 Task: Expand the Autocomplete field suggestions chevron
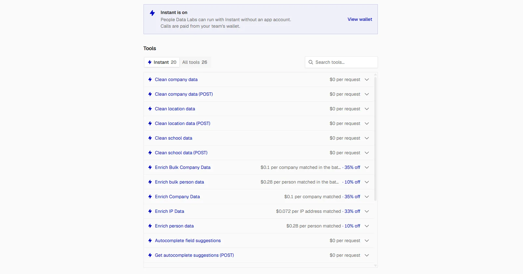[367, 240]
